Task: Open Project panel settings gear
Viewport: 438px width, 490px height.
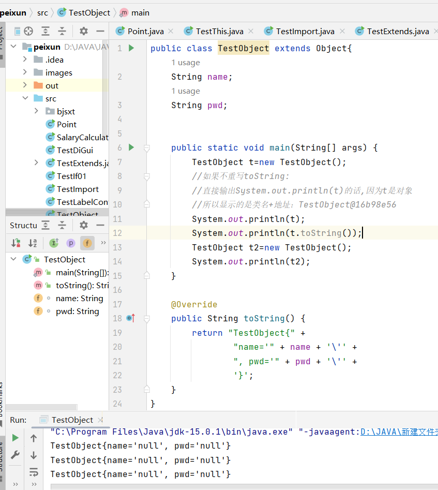Action: click(x=83, y=31)
